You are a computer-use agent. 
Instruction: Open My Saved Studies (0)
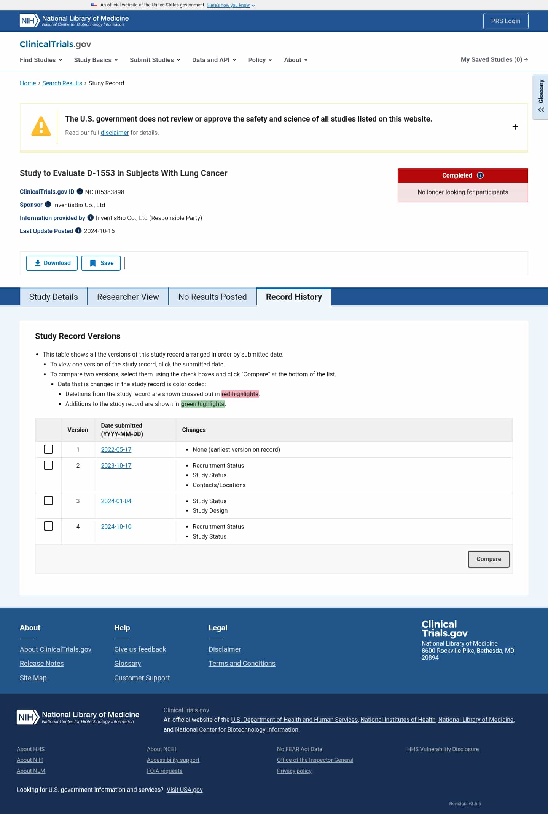(x=494, y=59)
